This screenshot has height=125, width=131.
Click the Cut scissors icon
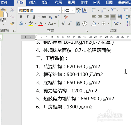pyautogui.click(x=12, y=10)
